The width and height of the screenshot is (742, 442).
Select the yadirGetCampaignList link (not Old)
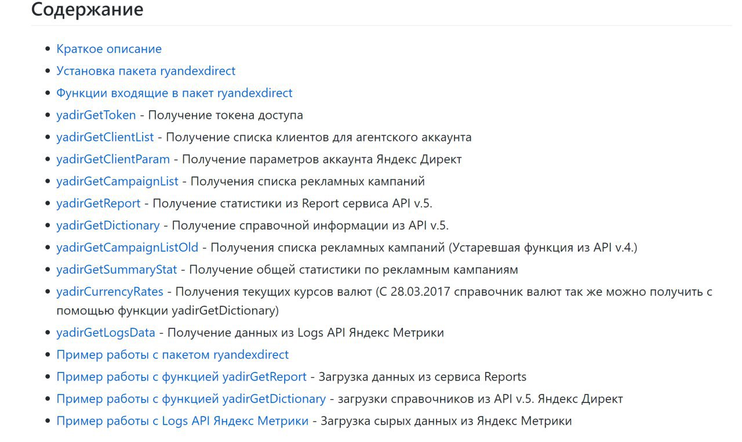tap(117, 181)
